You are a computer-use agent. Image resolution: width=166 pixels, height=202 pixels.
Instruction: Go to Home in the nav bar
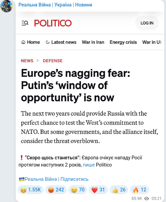coord(31,42)
